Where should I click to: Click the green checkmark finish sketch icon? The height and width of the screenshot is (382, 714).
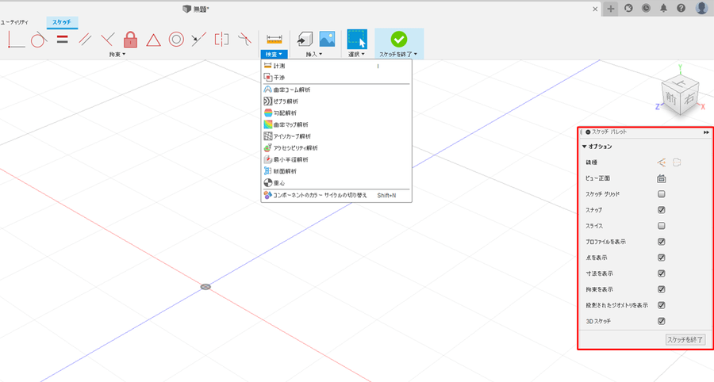tap(399, 40)
